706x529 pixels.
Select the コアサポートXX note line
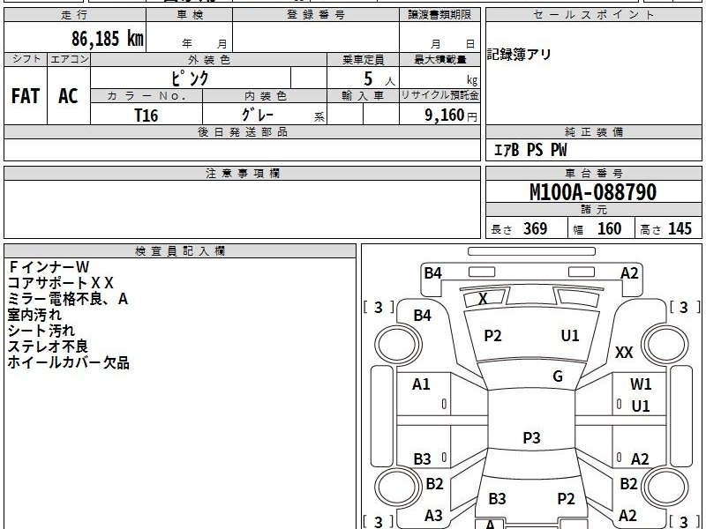click(61, 283)
